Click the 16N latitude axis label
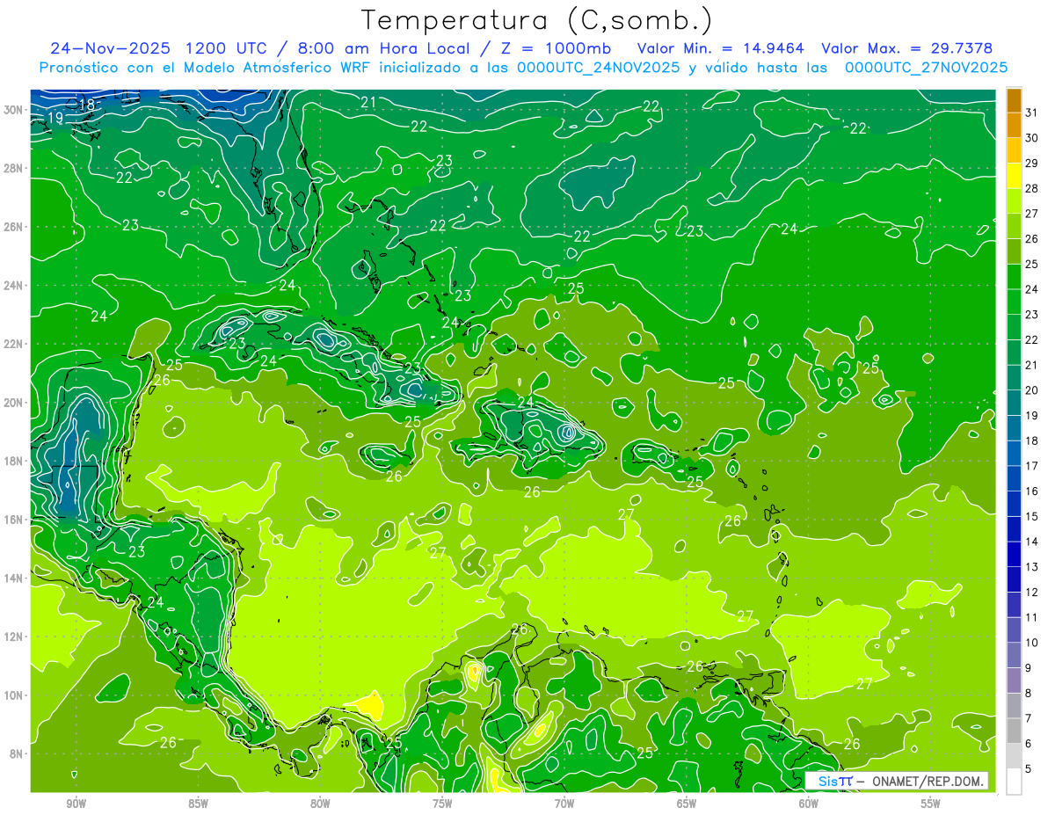Image resolution: width=1055 pixels, height=815 pixels. pyautogui.click(x=14, y=520)
